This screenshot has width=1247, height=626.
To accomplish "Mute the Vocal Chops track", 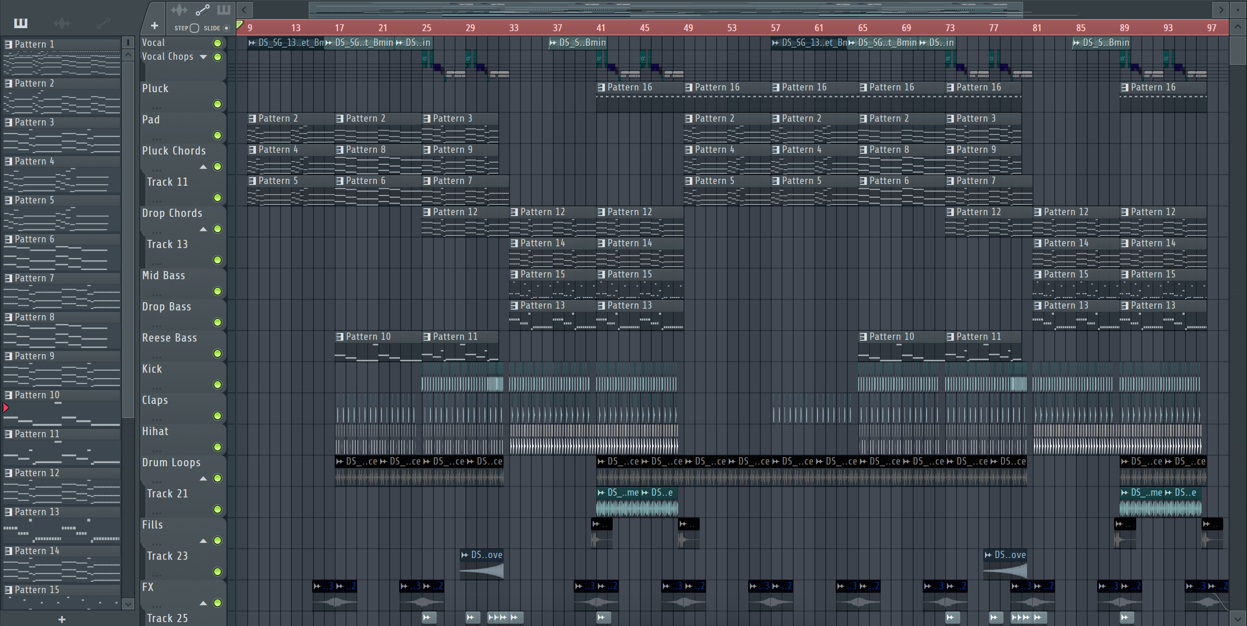I will pyautogui.click(x=218, y=57).
